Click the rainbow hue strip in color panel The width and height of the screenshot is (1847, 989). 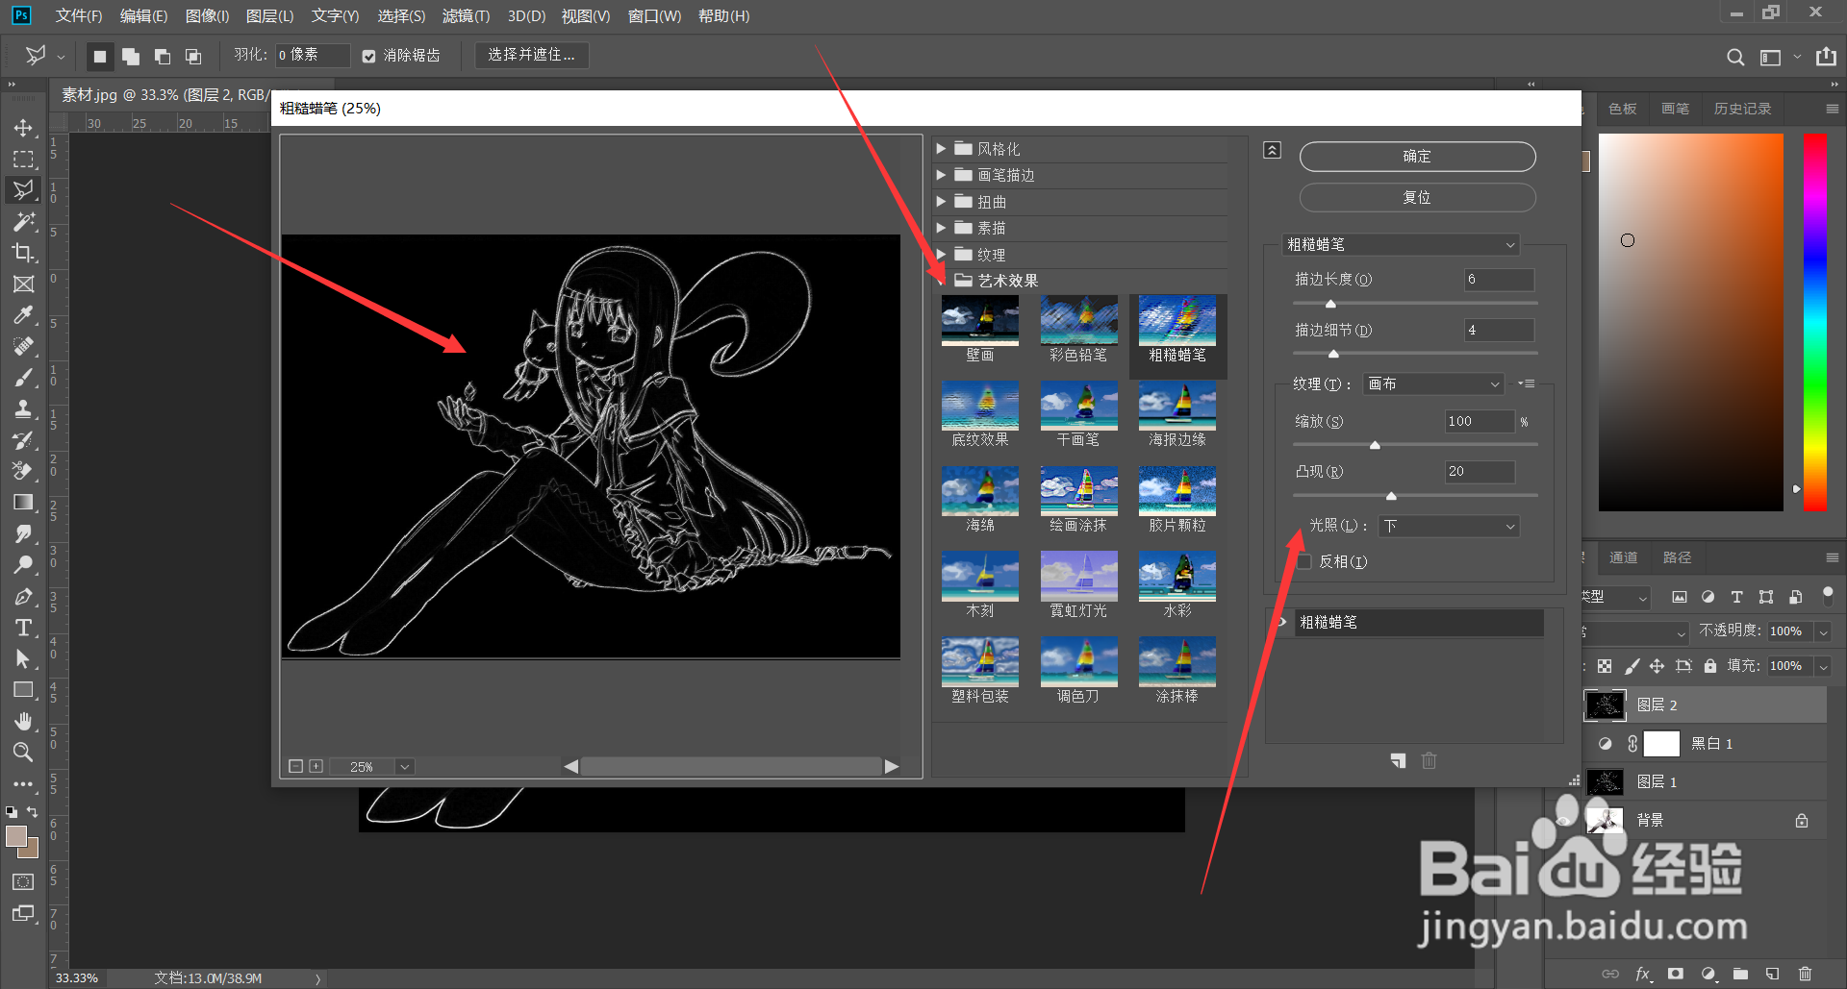coord(1815,322)
